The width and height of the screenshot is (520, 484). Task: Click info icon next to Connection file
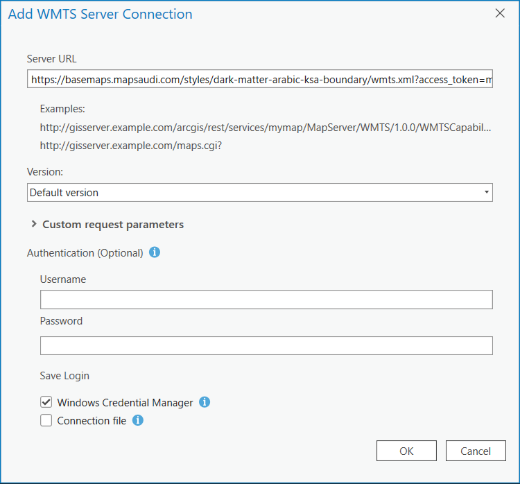(138, 420)
